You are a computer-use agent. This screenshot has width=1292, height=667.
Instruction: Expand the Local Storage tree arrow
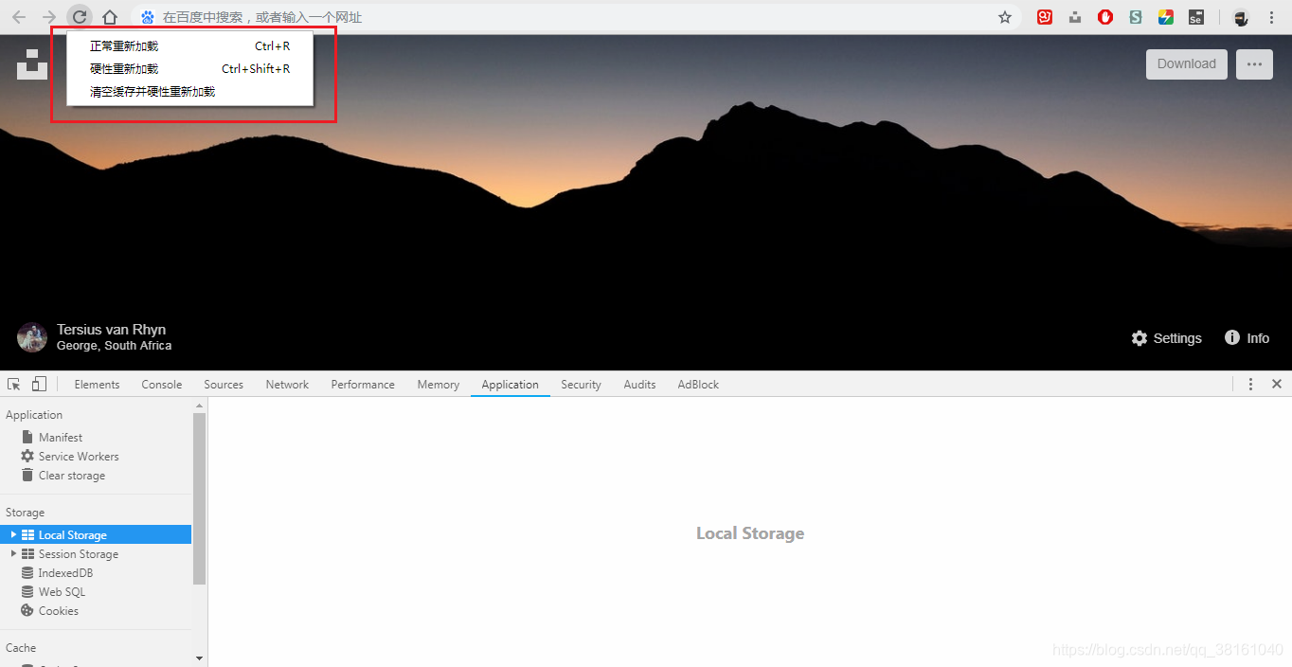(13, 535)
